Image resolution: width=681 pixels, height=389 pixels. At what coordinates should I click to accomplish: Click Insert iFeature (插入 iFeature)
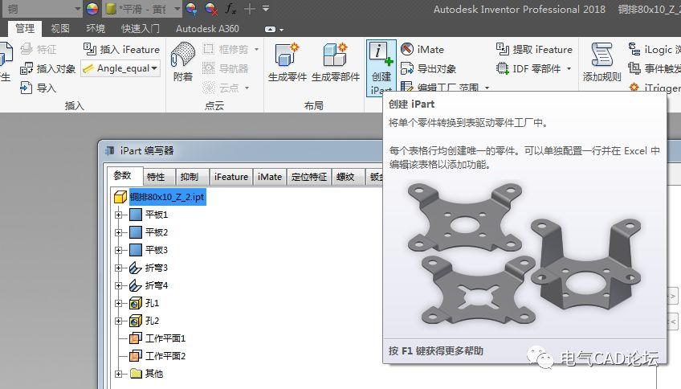[x=121, y=50]
